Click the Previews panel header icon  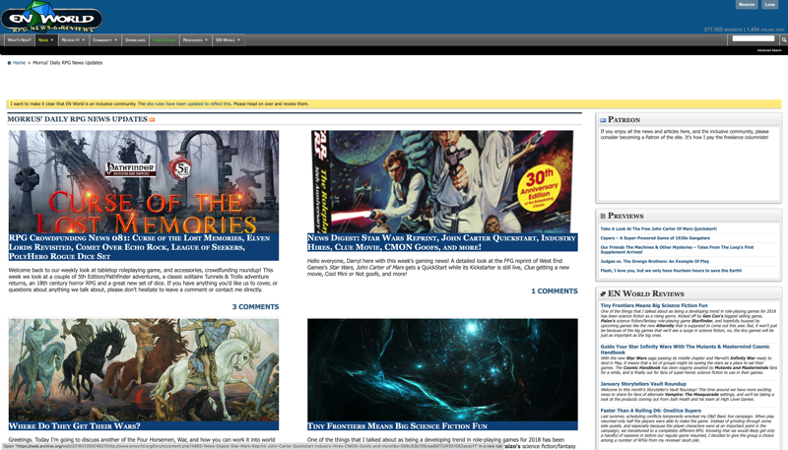pos(603,216)
